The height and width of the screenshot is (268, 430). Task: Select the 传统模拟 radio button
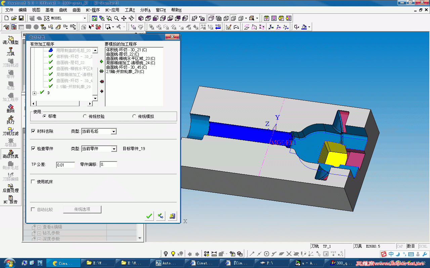point(134,116)
